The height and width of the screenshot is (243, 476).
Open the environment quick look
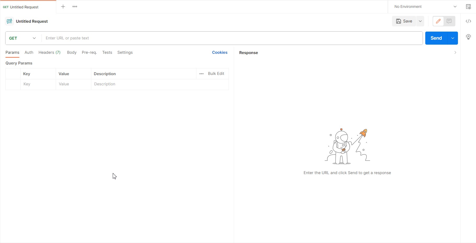468,7
